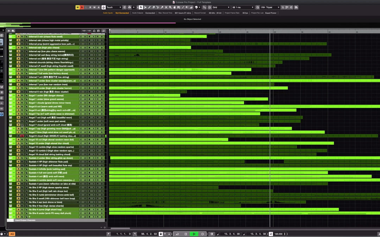This screenshot has width=380, height=237.
Task: Activate the Cycle loop button
Action: 177,234
